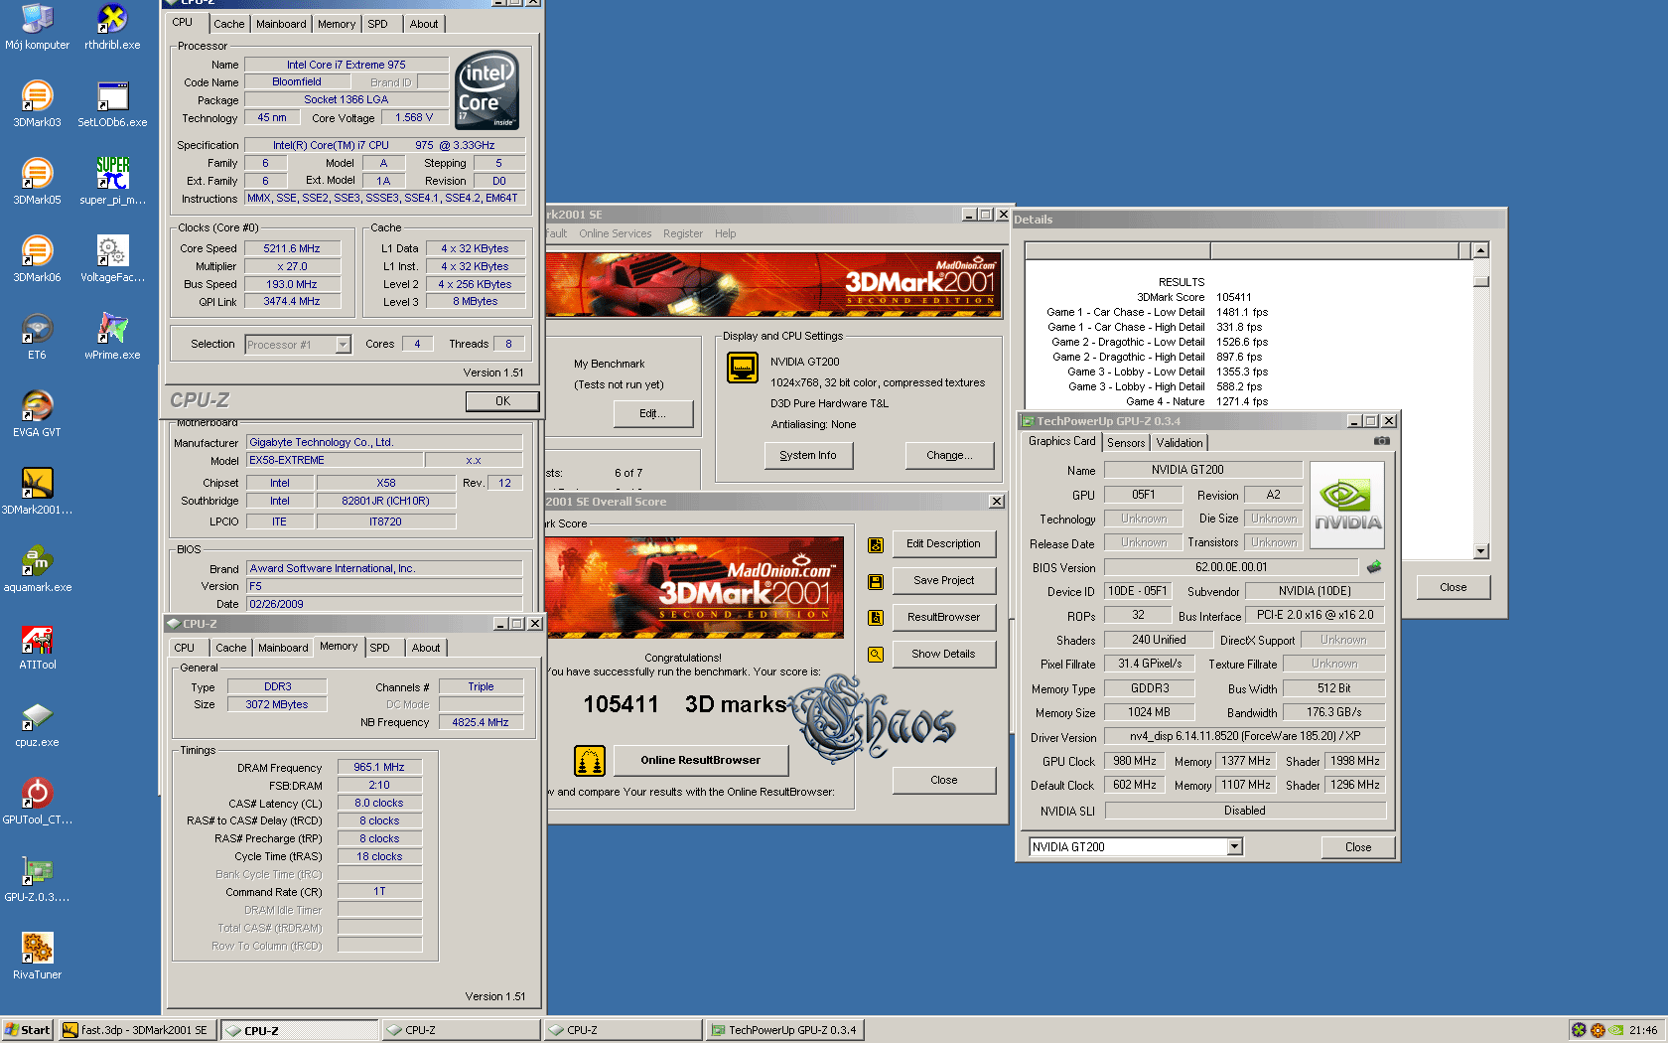Click the icon beside Edit Description button

(876, 544)
